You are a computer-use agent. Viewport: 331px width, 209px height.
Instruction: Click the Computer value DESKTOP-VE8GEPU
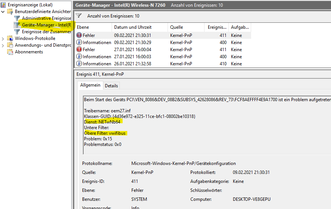point(252,199)
